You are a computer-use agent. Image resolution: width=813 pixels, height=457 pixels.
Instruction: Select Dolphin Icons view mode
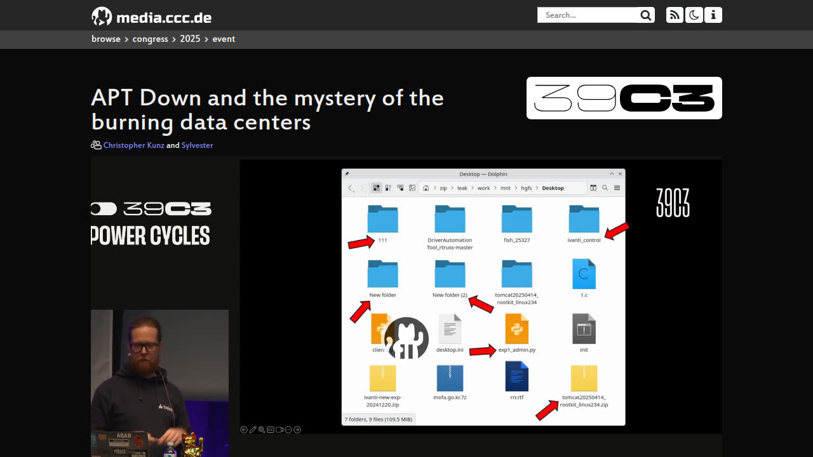(377, 188)
